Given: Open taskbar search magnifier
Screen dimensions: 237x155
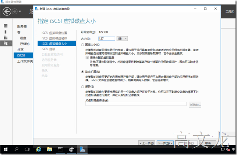Looking at the screenshot, I should coord(16,149).
